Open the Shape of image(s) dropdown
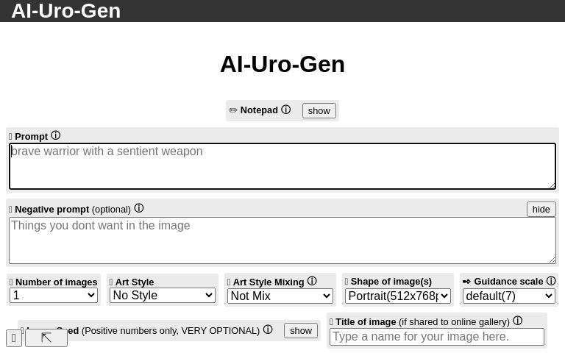The image size is (565, 353). pos(397,296)
